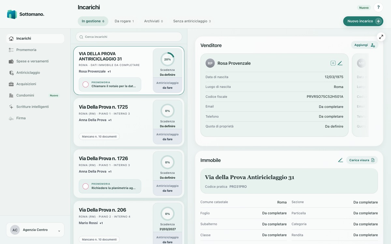The width and height of the screenshot is (391, 244).
Task: Mark 'Chiamare il notaio' reminder as done
Action: point(85,84)
